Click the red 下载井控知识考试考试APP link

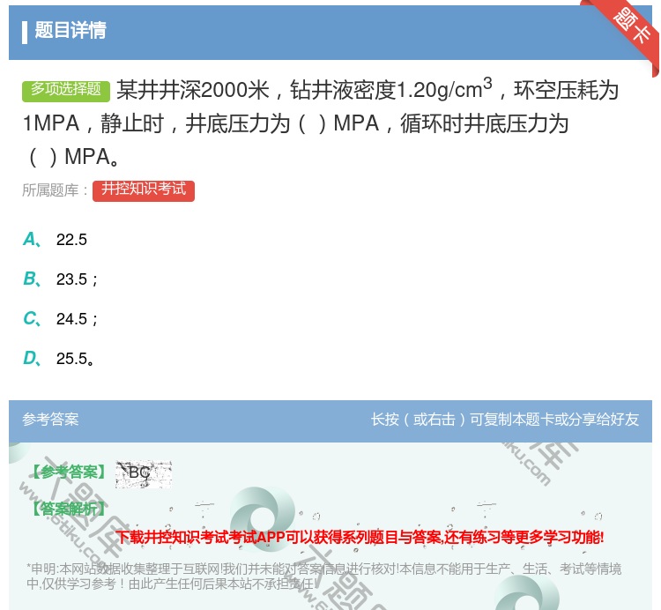tap(360, 537)
